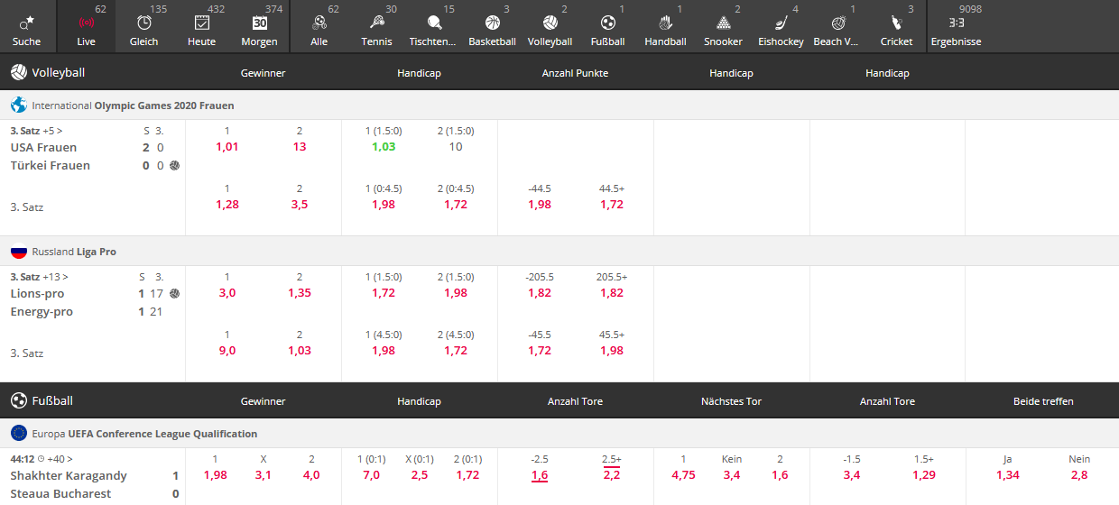Image resolution: width=1119 pixels, height=505 pixels.
Task: Select Olympic 3. Satz under 44.5 points odds
Action: (x=540, y=205)
